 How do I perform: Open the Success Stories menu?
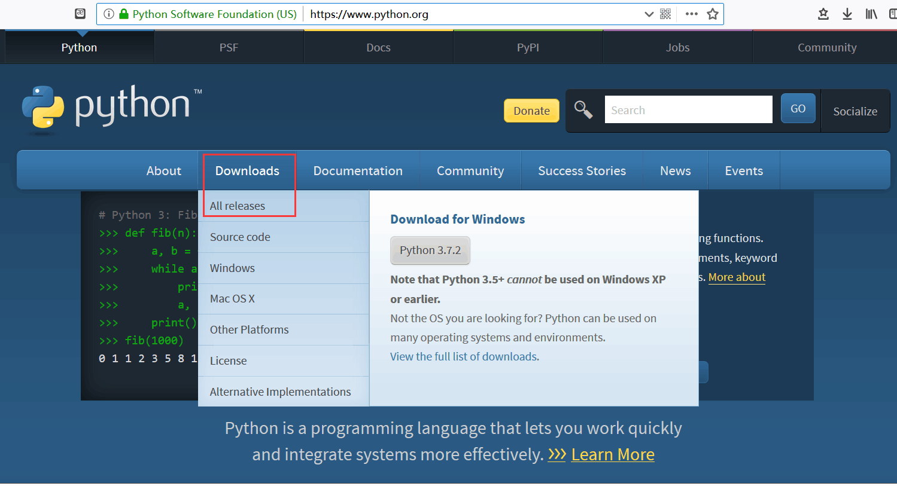(582, 170)
